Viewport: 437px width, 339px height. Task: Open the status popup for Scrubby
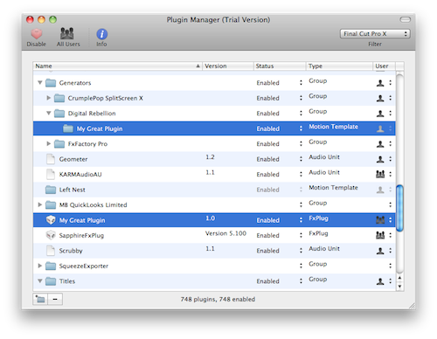point(301,251)
